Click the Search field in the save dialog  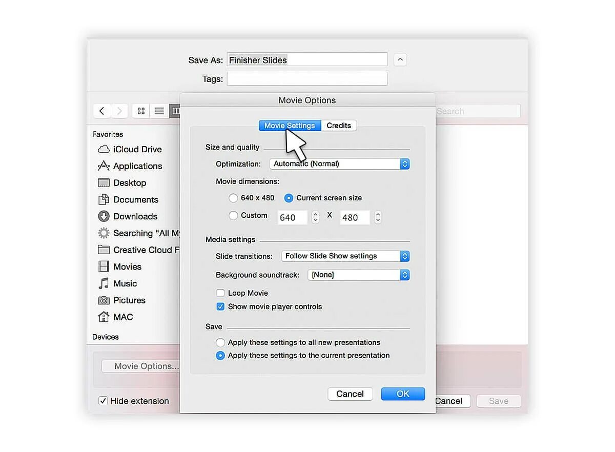point(478,111)
